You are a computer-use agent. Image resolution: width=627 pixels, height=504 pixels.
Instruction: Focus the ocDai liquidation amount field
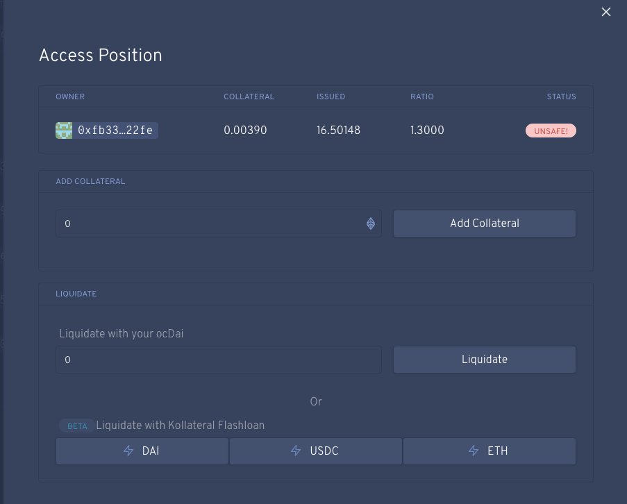point(219,360)
